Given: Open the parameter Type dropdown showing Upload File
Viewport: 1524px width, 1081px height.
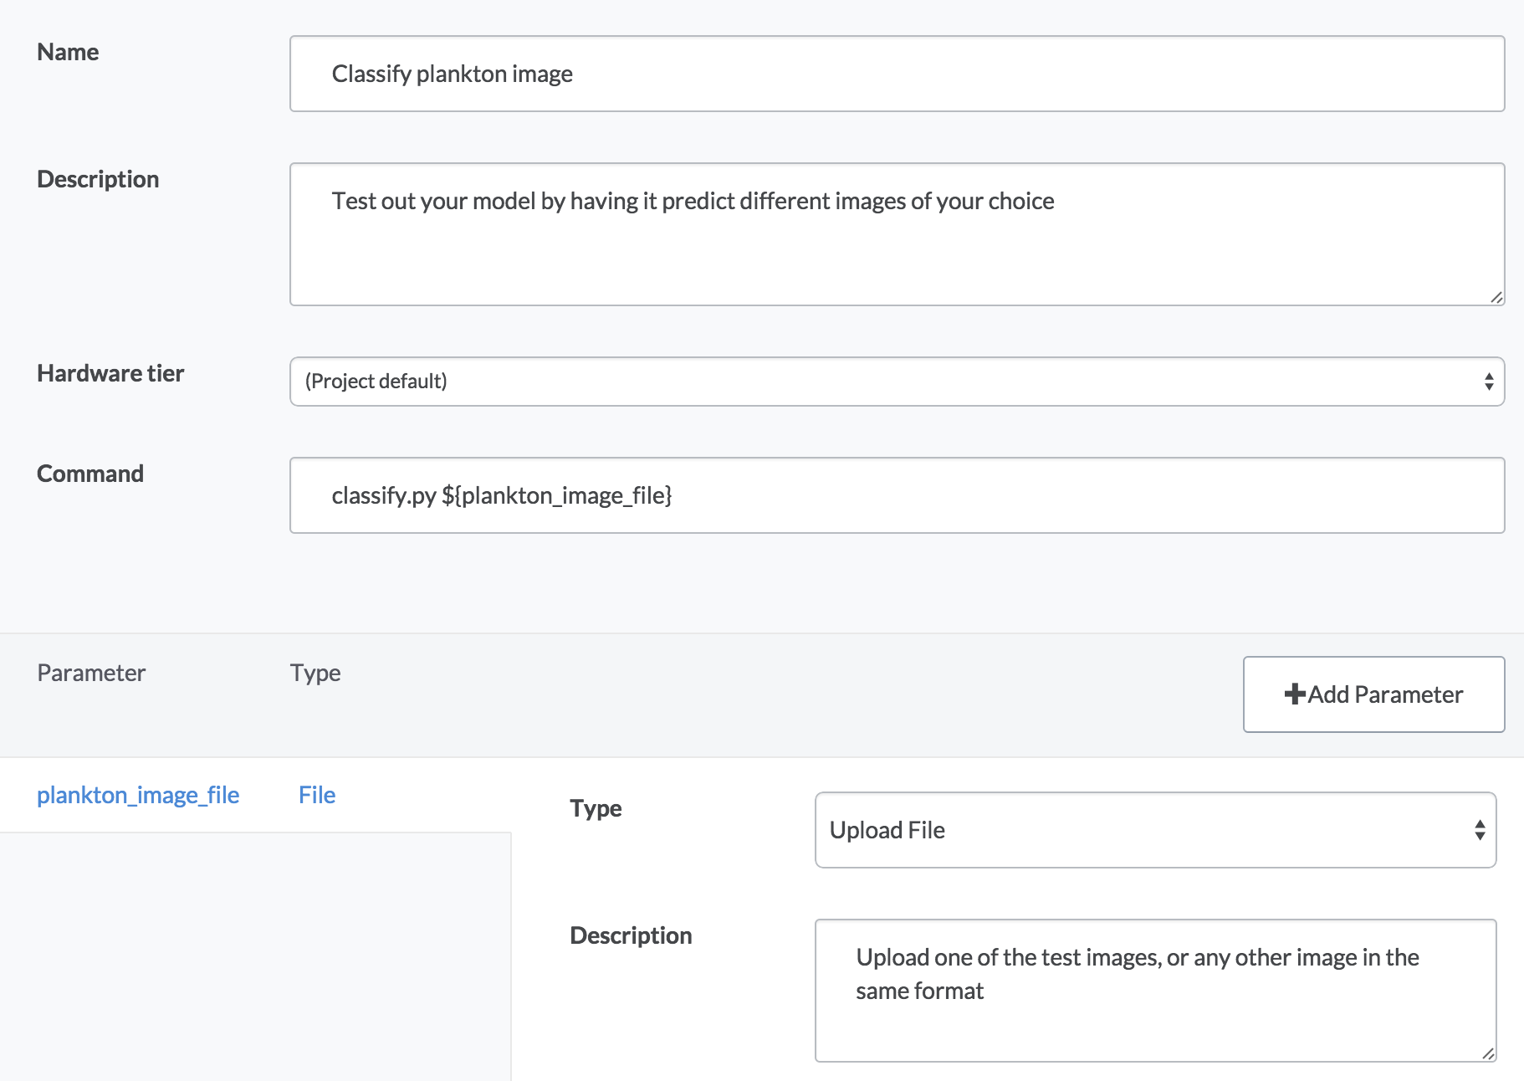Looking at the screenshot, I should tap(1154, 830).
